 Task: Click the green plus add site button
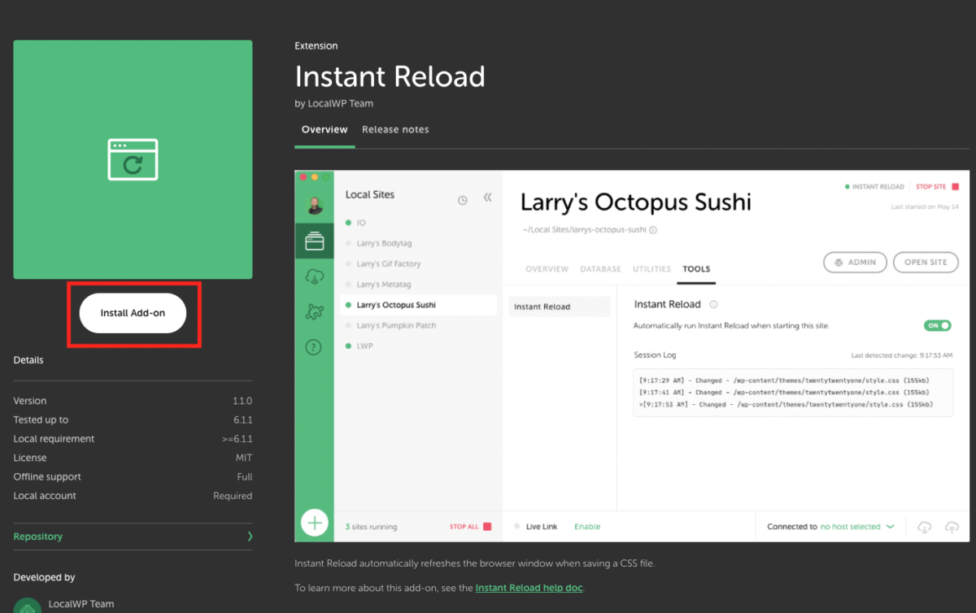(x=315, y=522)
